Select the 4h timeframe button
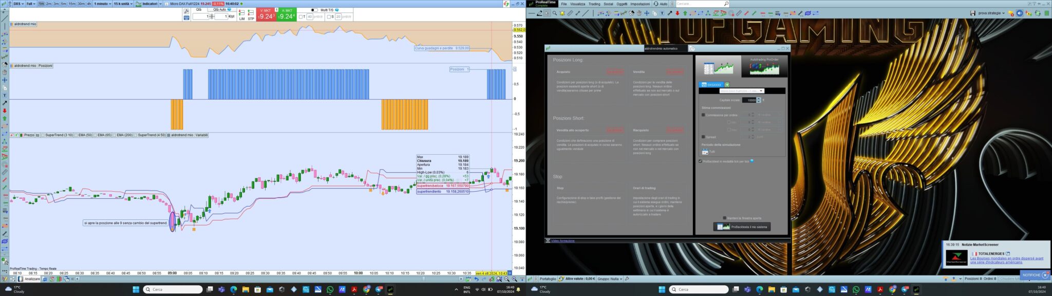Screen dimensions: 1052x296 tap(89, 4)
